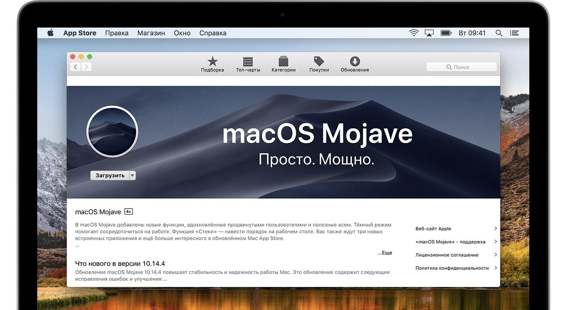The width and height of the screenshot is (567, 310).
Task: Open the Покупки tag tab
Action: (x=319, y=65)
